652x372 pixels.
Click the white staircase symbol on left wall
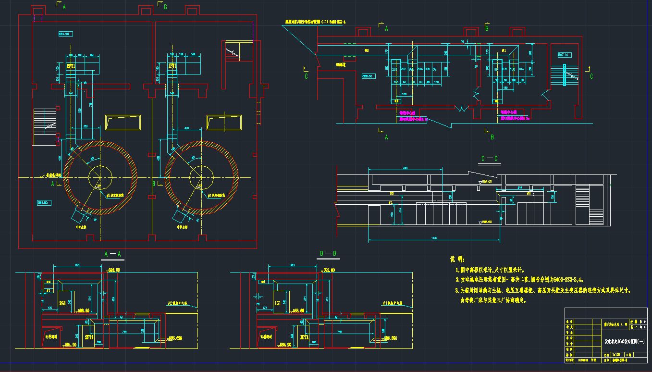tap(45, 127)
